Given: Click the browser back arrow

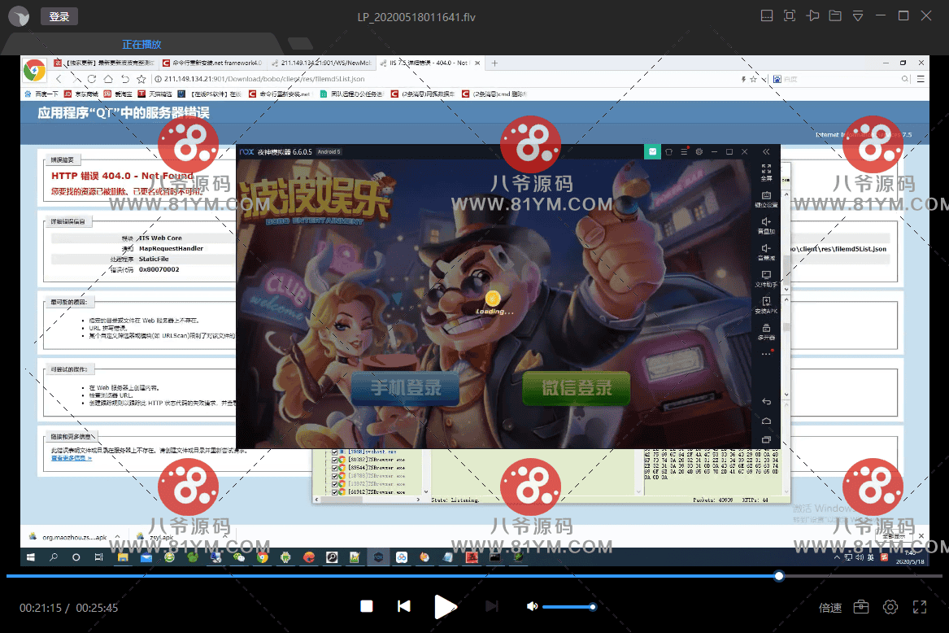Looking at the screenshot, I should point(59,79).
